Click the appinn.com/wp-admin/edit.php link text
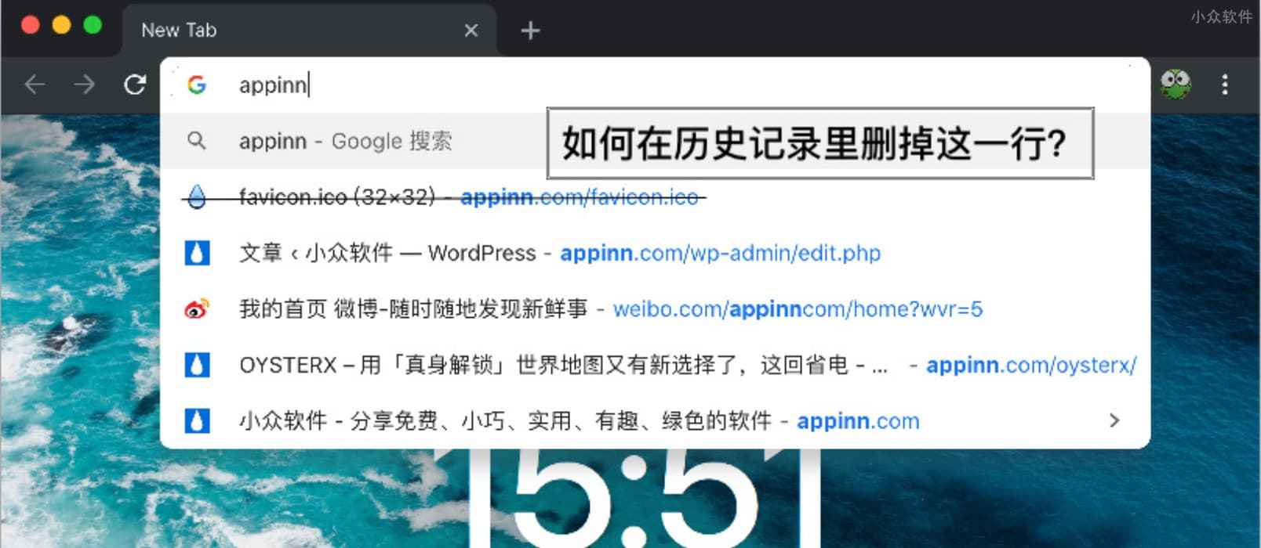 tap(720, 254)
